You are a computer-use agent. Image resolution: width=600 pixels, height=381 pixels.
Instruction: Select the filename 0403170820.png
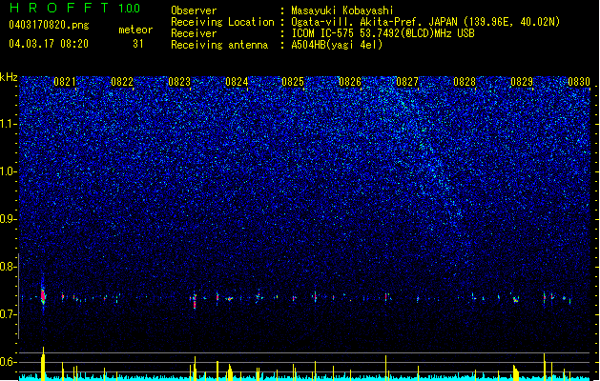pos(49,25)
